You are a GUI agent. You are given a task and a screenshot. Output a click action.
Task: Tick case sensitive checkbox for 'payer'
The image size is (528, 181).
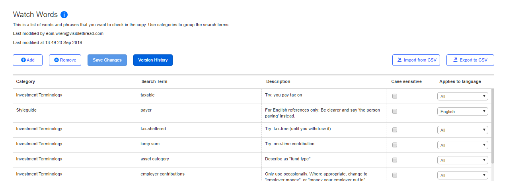click(x=395, y=112)
